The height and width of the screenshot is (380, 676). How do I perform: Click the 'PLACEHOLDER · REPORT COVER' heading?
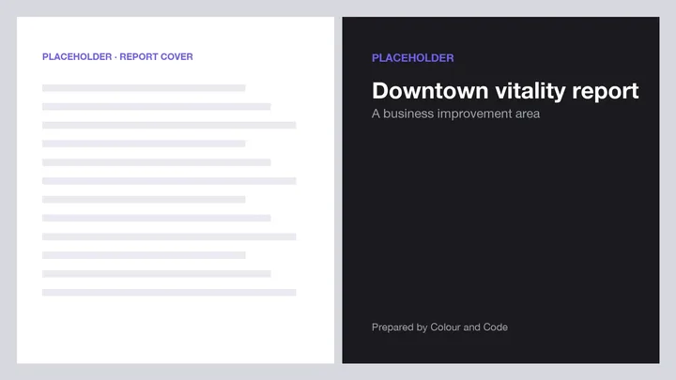[x=117, y=57]
